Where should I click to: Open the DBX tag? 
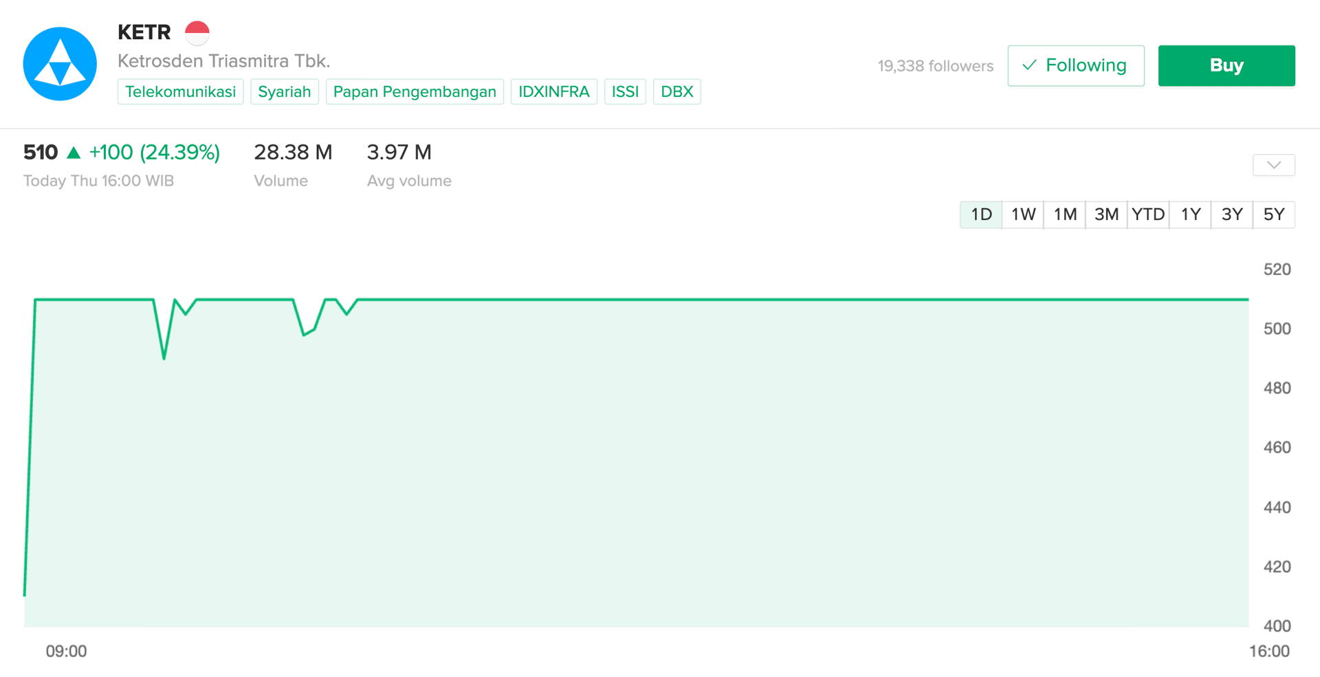coord(677,91)
